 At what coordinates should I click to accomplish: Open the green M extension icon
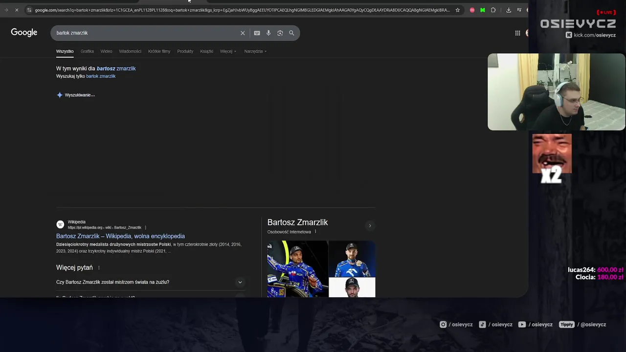483,10
